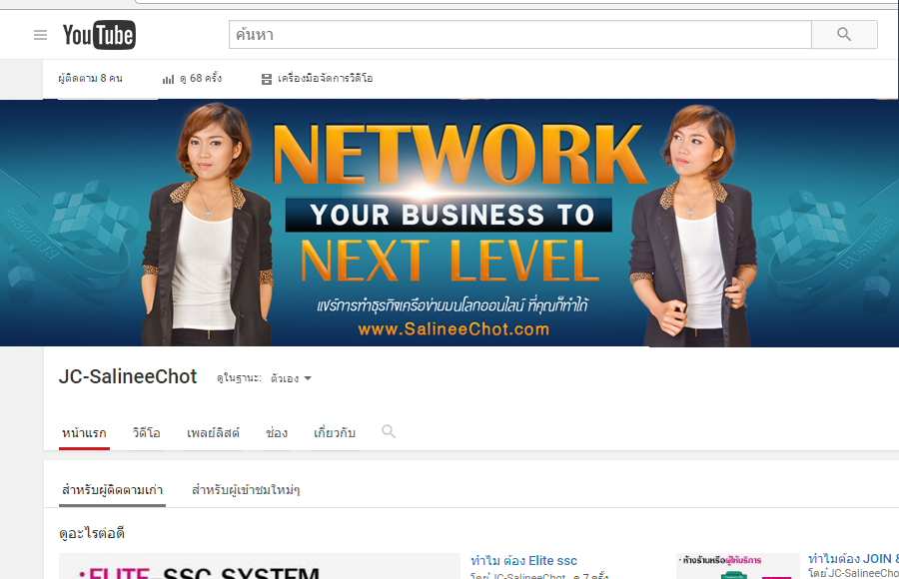Type in the ค้นหา search field
This screenshot has width=899, height=579.
coord(519,35)
